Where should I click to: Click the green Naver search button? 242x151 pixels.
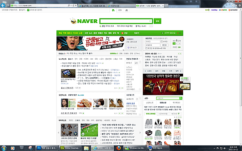click(x=157, y=21)
